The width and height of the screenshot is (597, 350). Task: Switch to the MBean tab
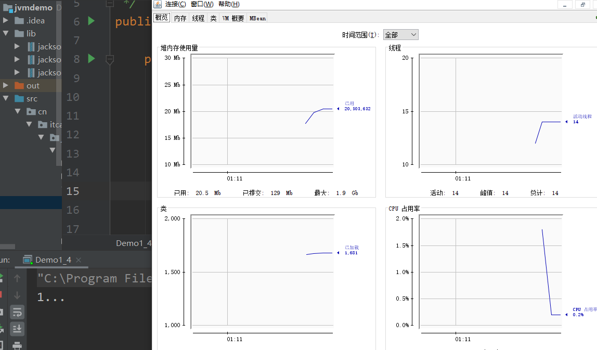pos(257,17)
